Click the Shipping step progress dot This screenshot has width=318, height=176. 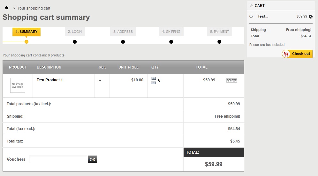(171, 42)
